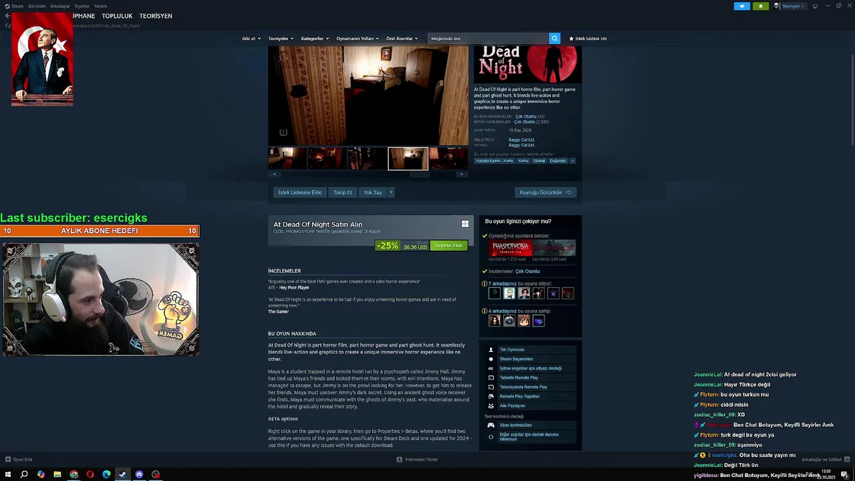The height and width of the screenshot is (481, 855).
Task: Click the Çok Olumlu recent reviews link
Action: click(x=526, y=116)
